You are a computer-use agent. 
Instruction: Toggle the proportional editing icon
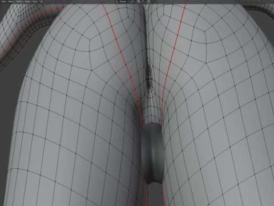(148, 1)
